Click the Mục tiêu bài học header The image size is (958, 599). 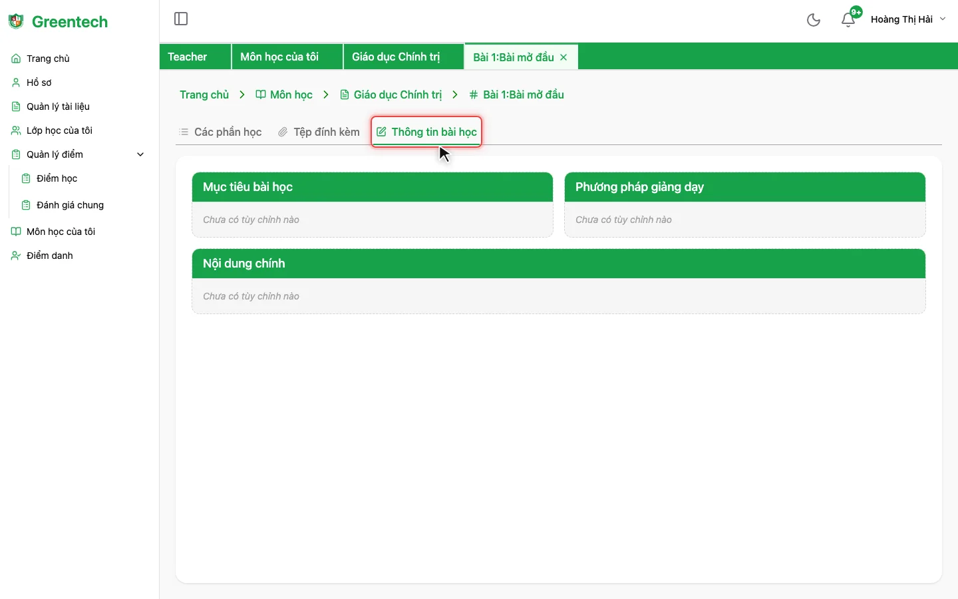(x=373, y=187)
